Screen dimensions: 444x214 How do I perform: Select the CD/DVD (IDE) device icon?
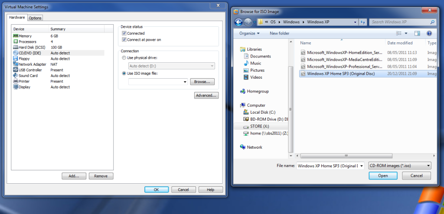point(16,53)
